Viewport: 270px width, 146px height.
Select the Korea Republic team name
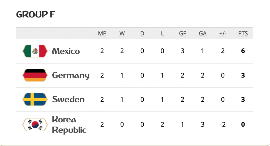tap(69, 124)
